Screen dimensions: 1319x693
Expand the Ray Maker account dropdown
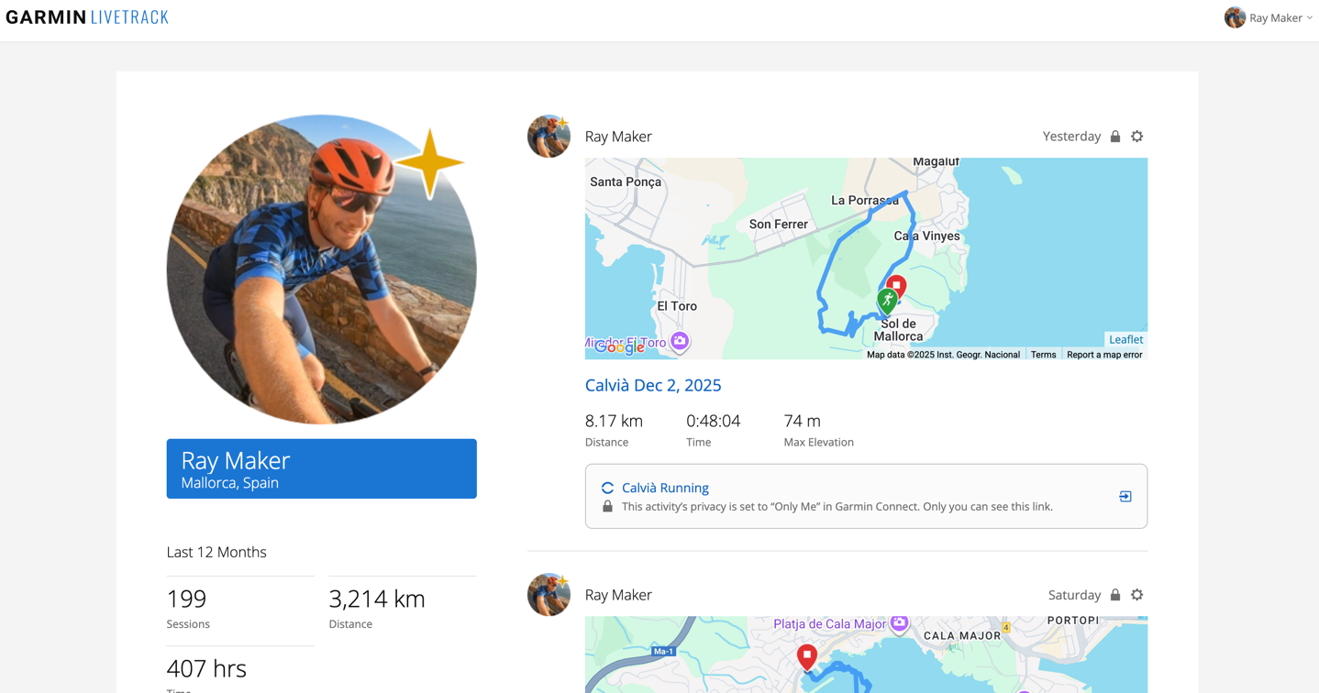[x=1269, y=17]
